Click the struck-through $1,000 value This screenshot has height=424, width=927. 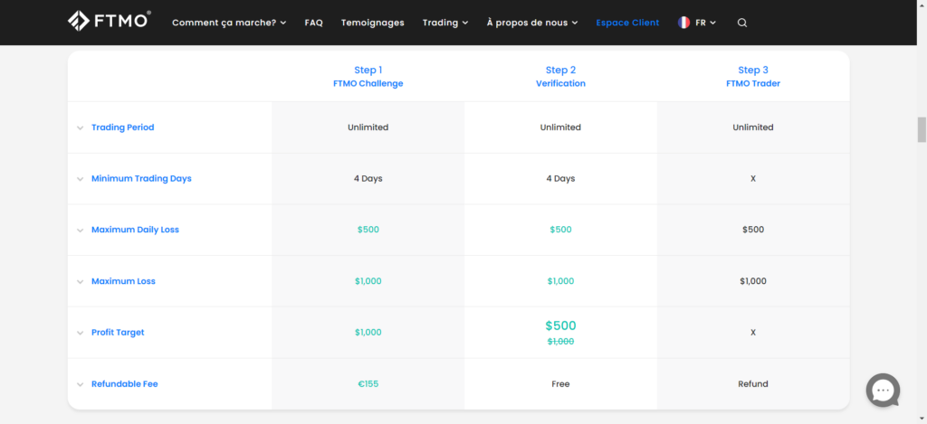pos(560,342)
